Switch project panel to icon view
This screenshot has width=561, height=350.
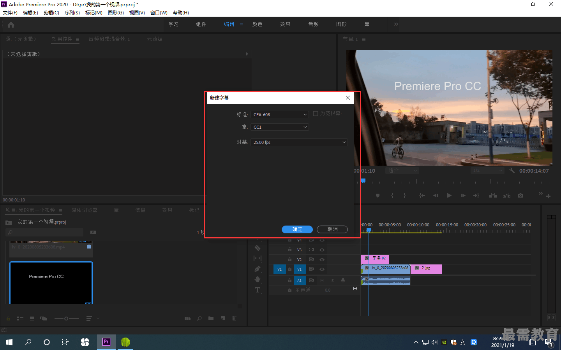pyautogui.click(x=32, y=318)
